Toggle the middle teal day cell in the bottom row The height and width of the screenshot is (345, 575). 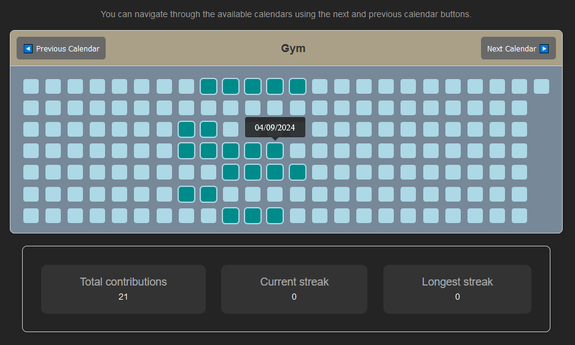tap(252, 216)
